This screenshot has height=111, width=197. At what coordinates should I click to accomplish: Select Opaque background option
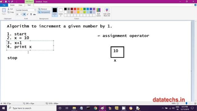click(42, 9)
